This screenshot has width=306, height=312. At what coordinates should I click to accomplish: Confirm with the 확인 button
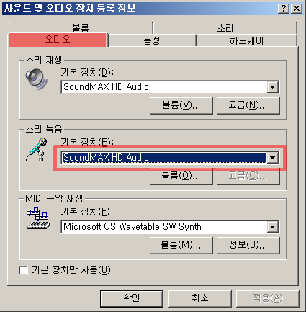(132, 298)
